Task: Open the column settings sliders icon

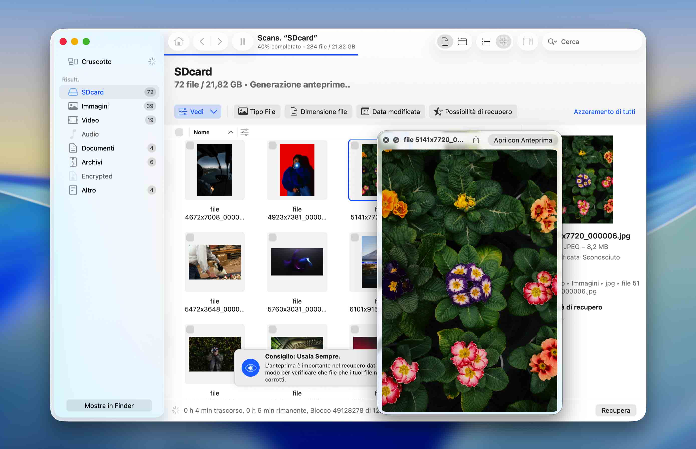Action: pyautogui.click(x=245, y=132)
